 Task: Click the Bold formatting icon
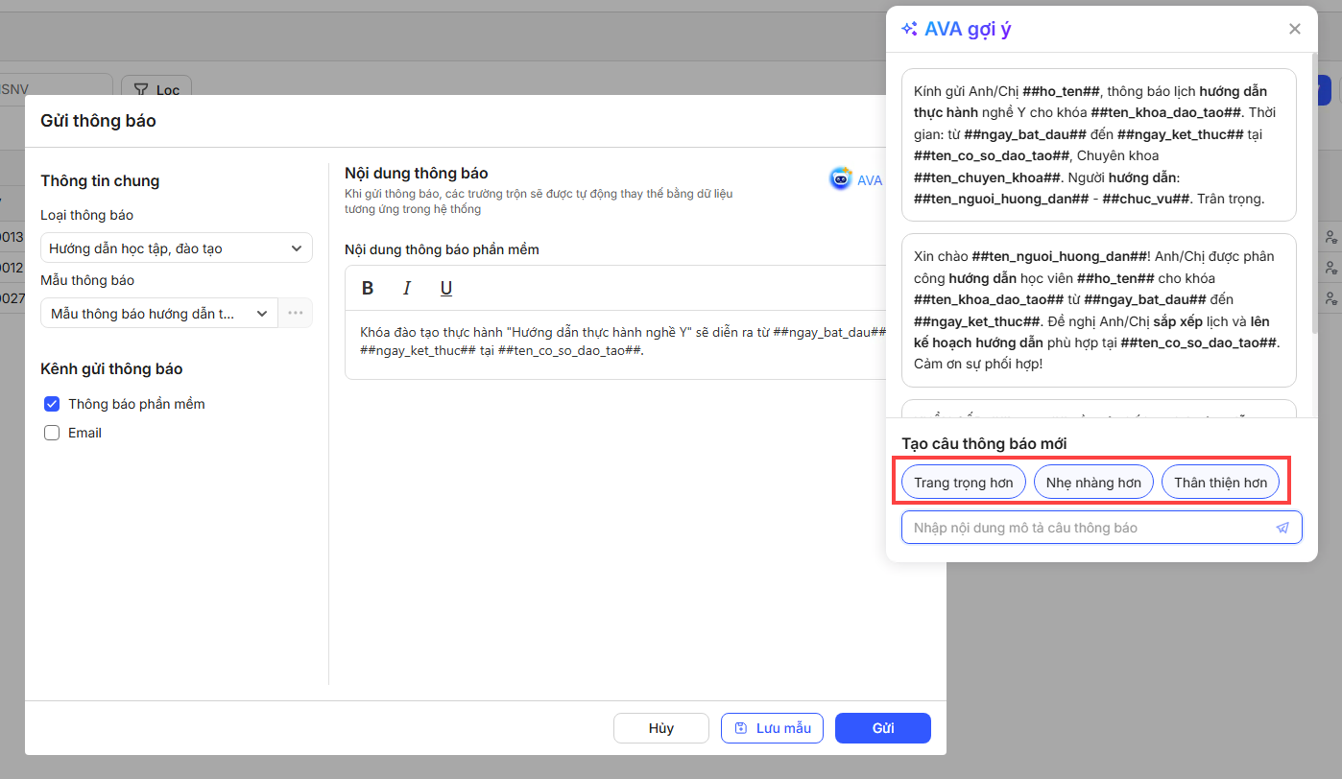tap(368, 289)
